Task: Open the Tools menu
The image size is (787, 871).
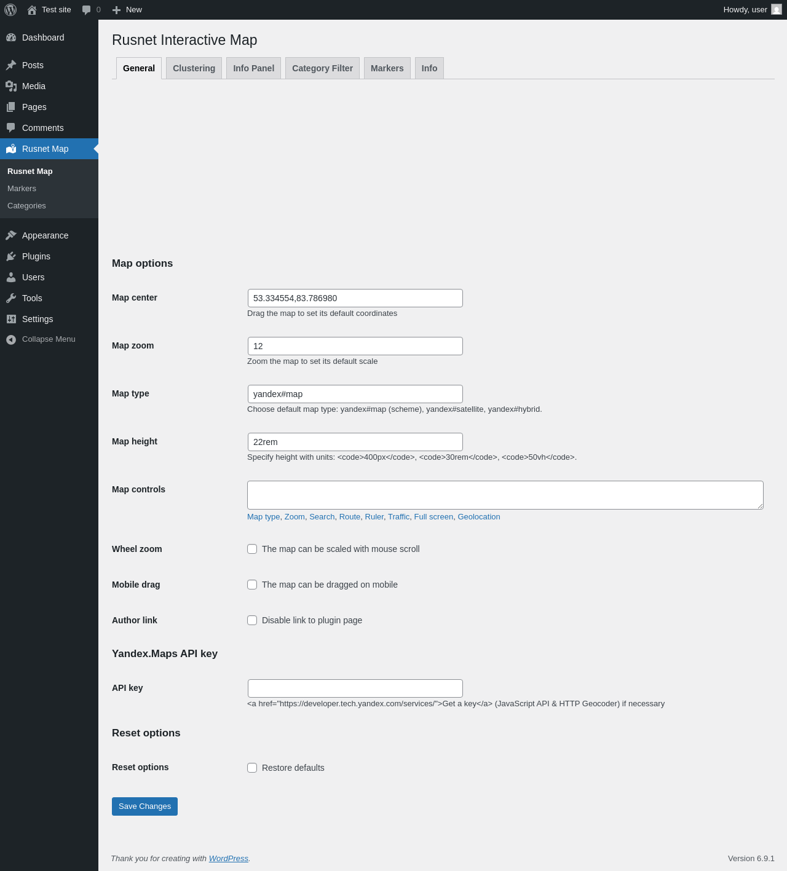Action: [x=49, y=298]
